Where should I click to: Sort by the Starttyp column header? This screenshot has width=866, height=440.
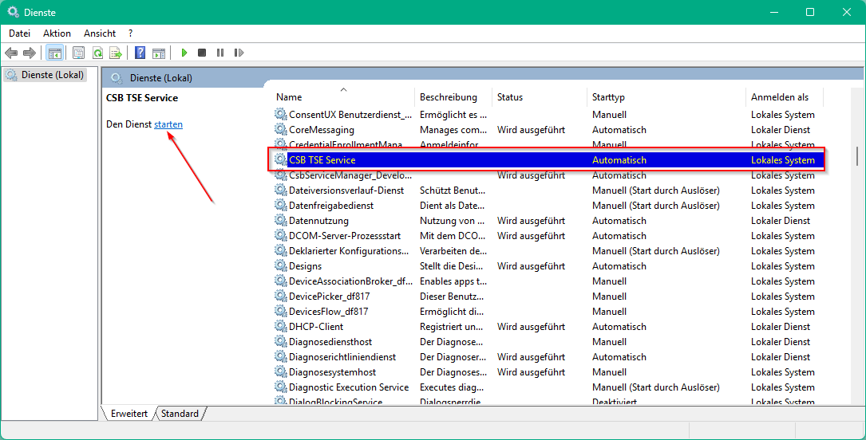(x=666, y=97)
